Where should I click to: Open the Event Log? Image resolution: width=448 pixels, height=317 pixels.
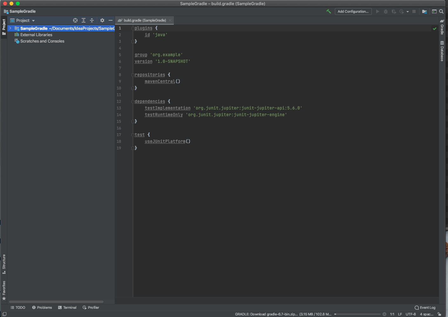click(x=425, y=307)
